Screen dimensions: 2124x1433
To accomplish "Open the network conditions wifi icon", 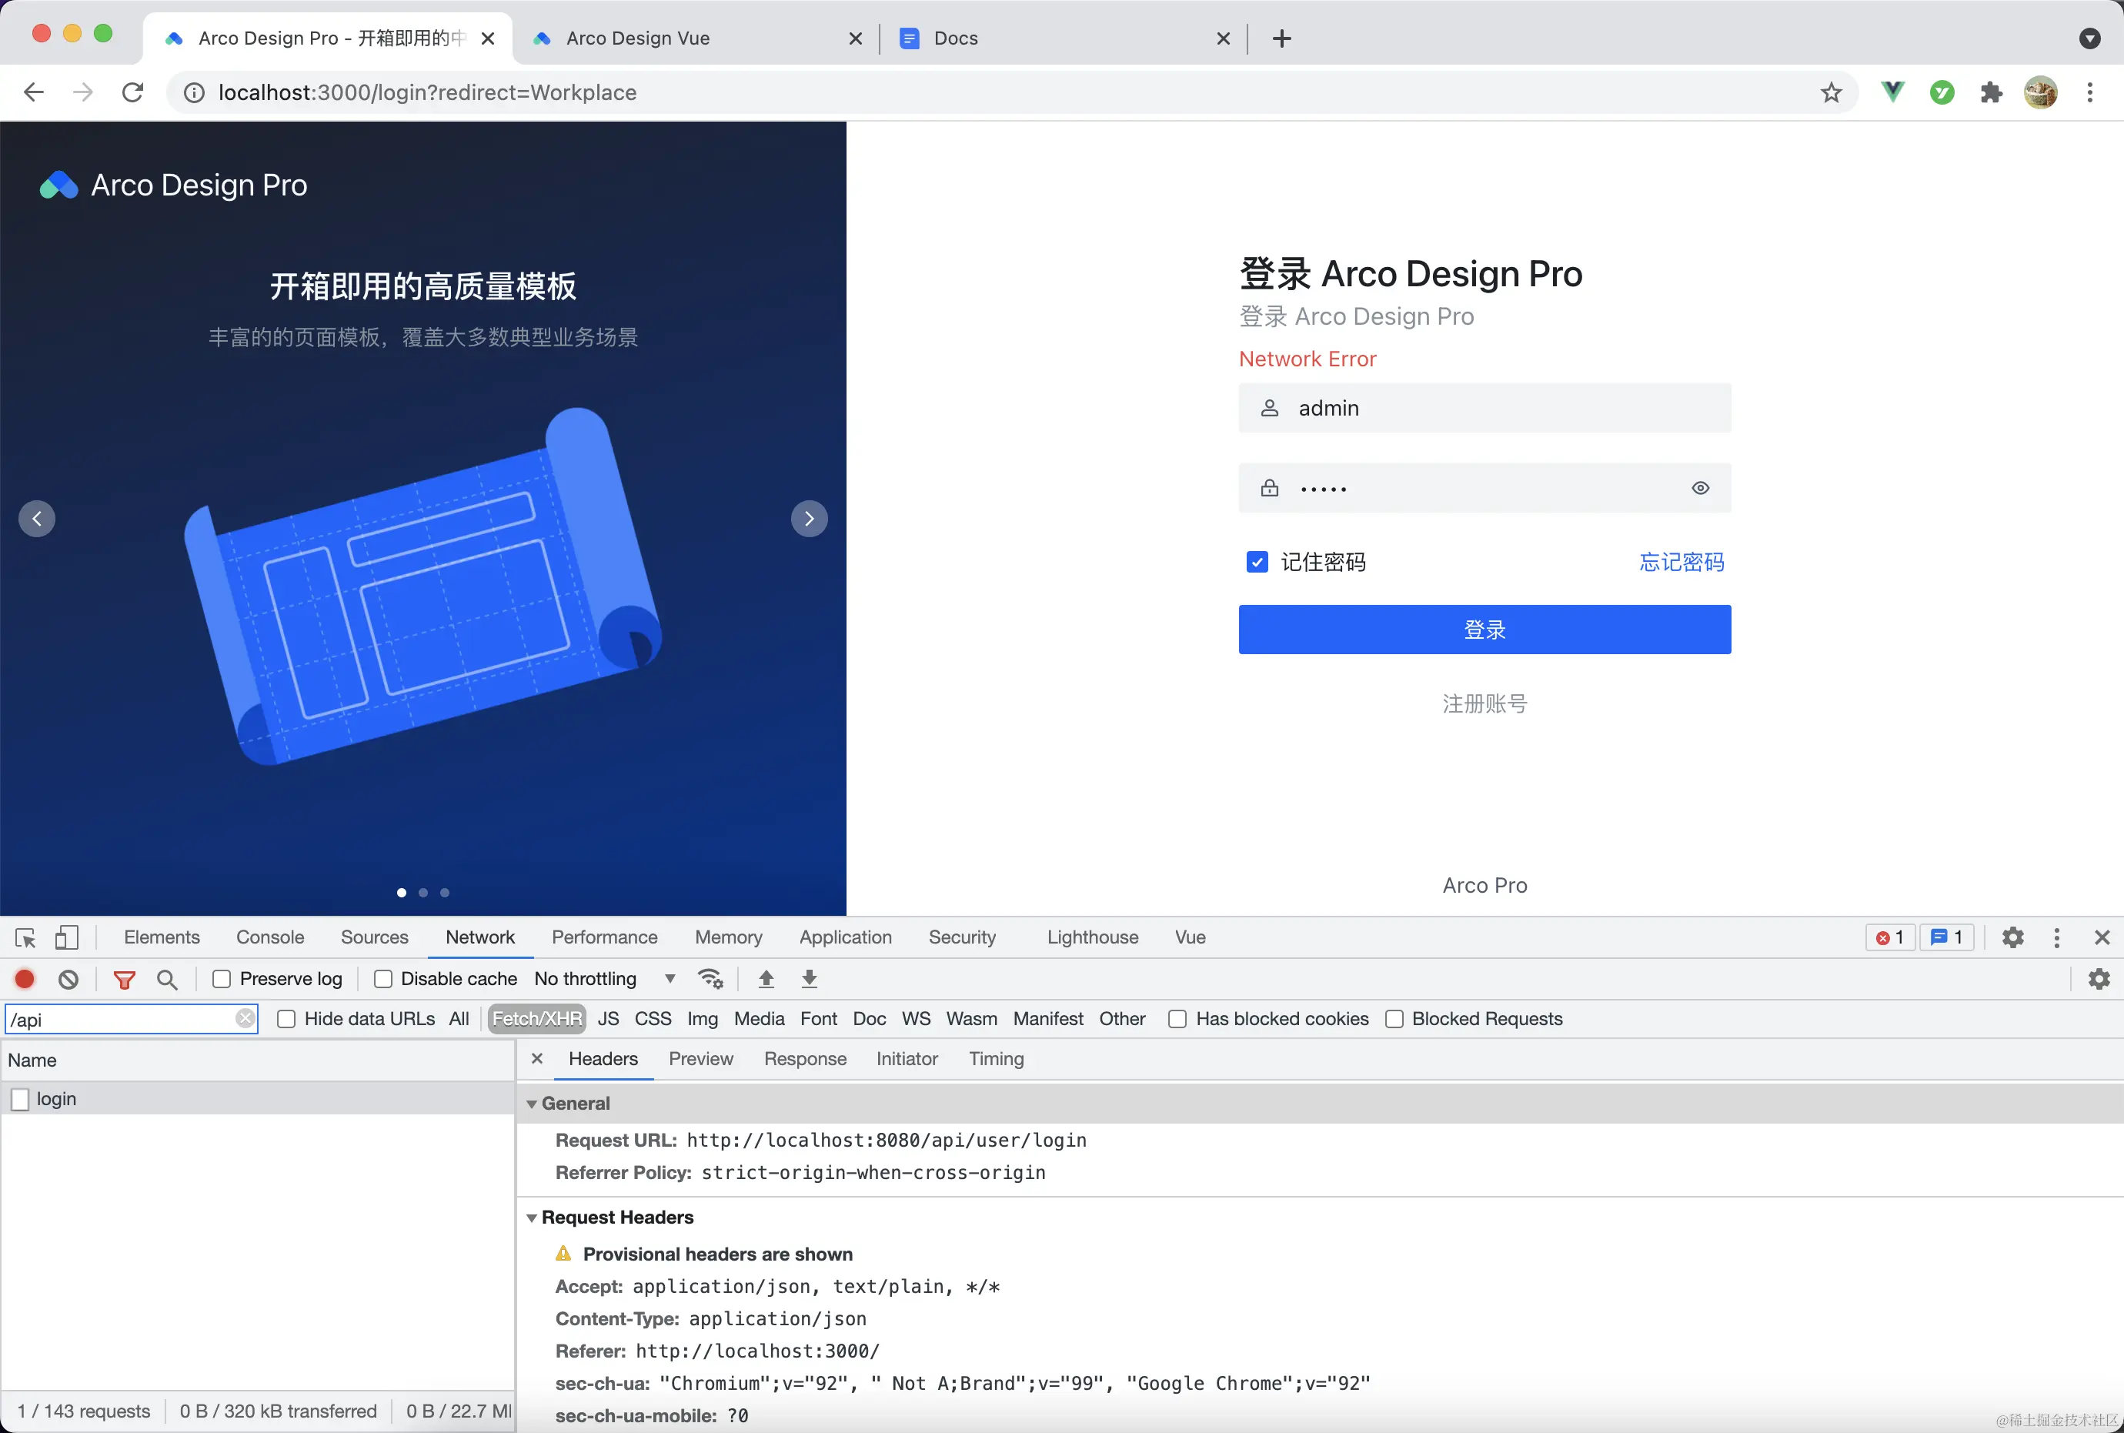I will [710, 979].
